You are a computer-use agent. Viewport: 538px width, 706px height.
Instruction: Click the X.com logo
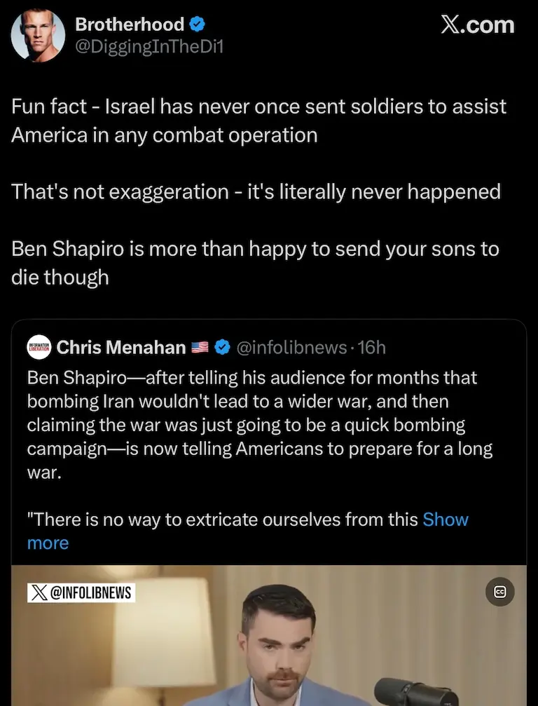(477, 25)
